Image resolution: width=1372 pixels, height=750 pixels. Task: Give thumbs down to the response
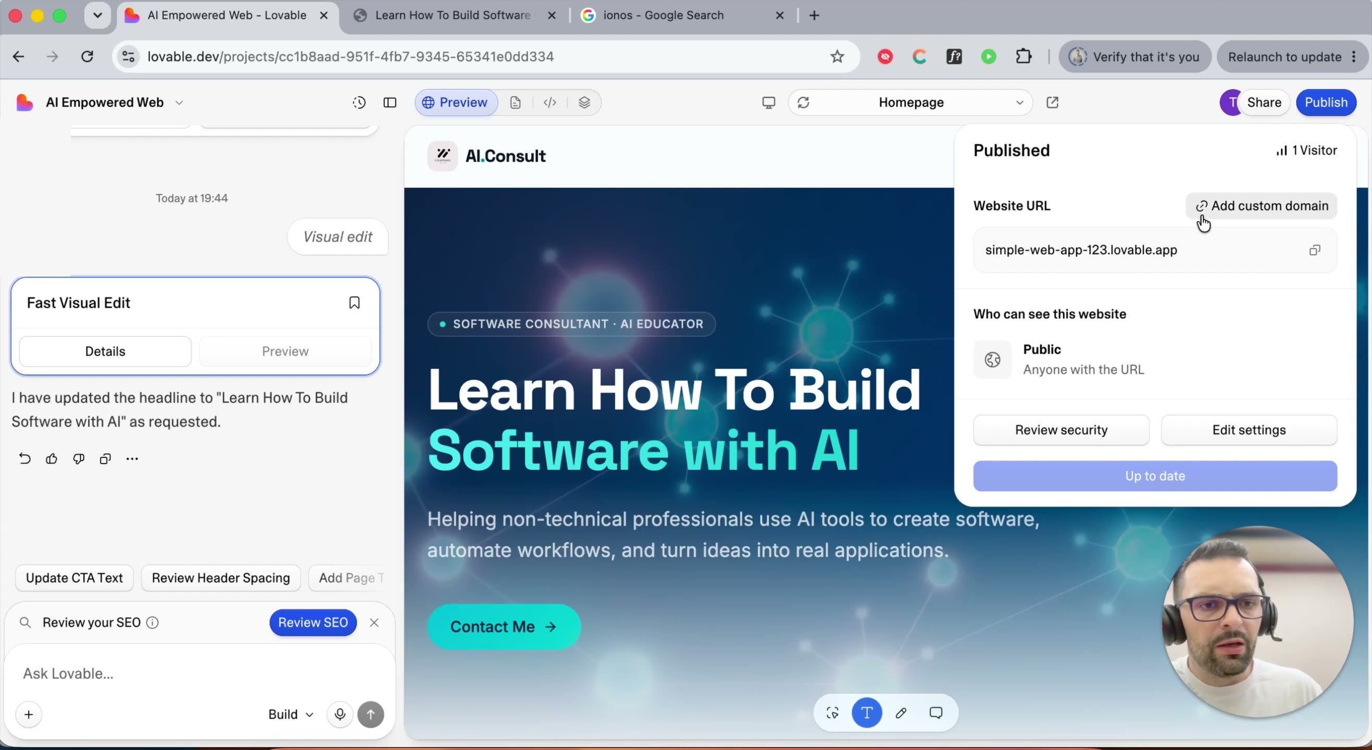click(x=78, y=459)
